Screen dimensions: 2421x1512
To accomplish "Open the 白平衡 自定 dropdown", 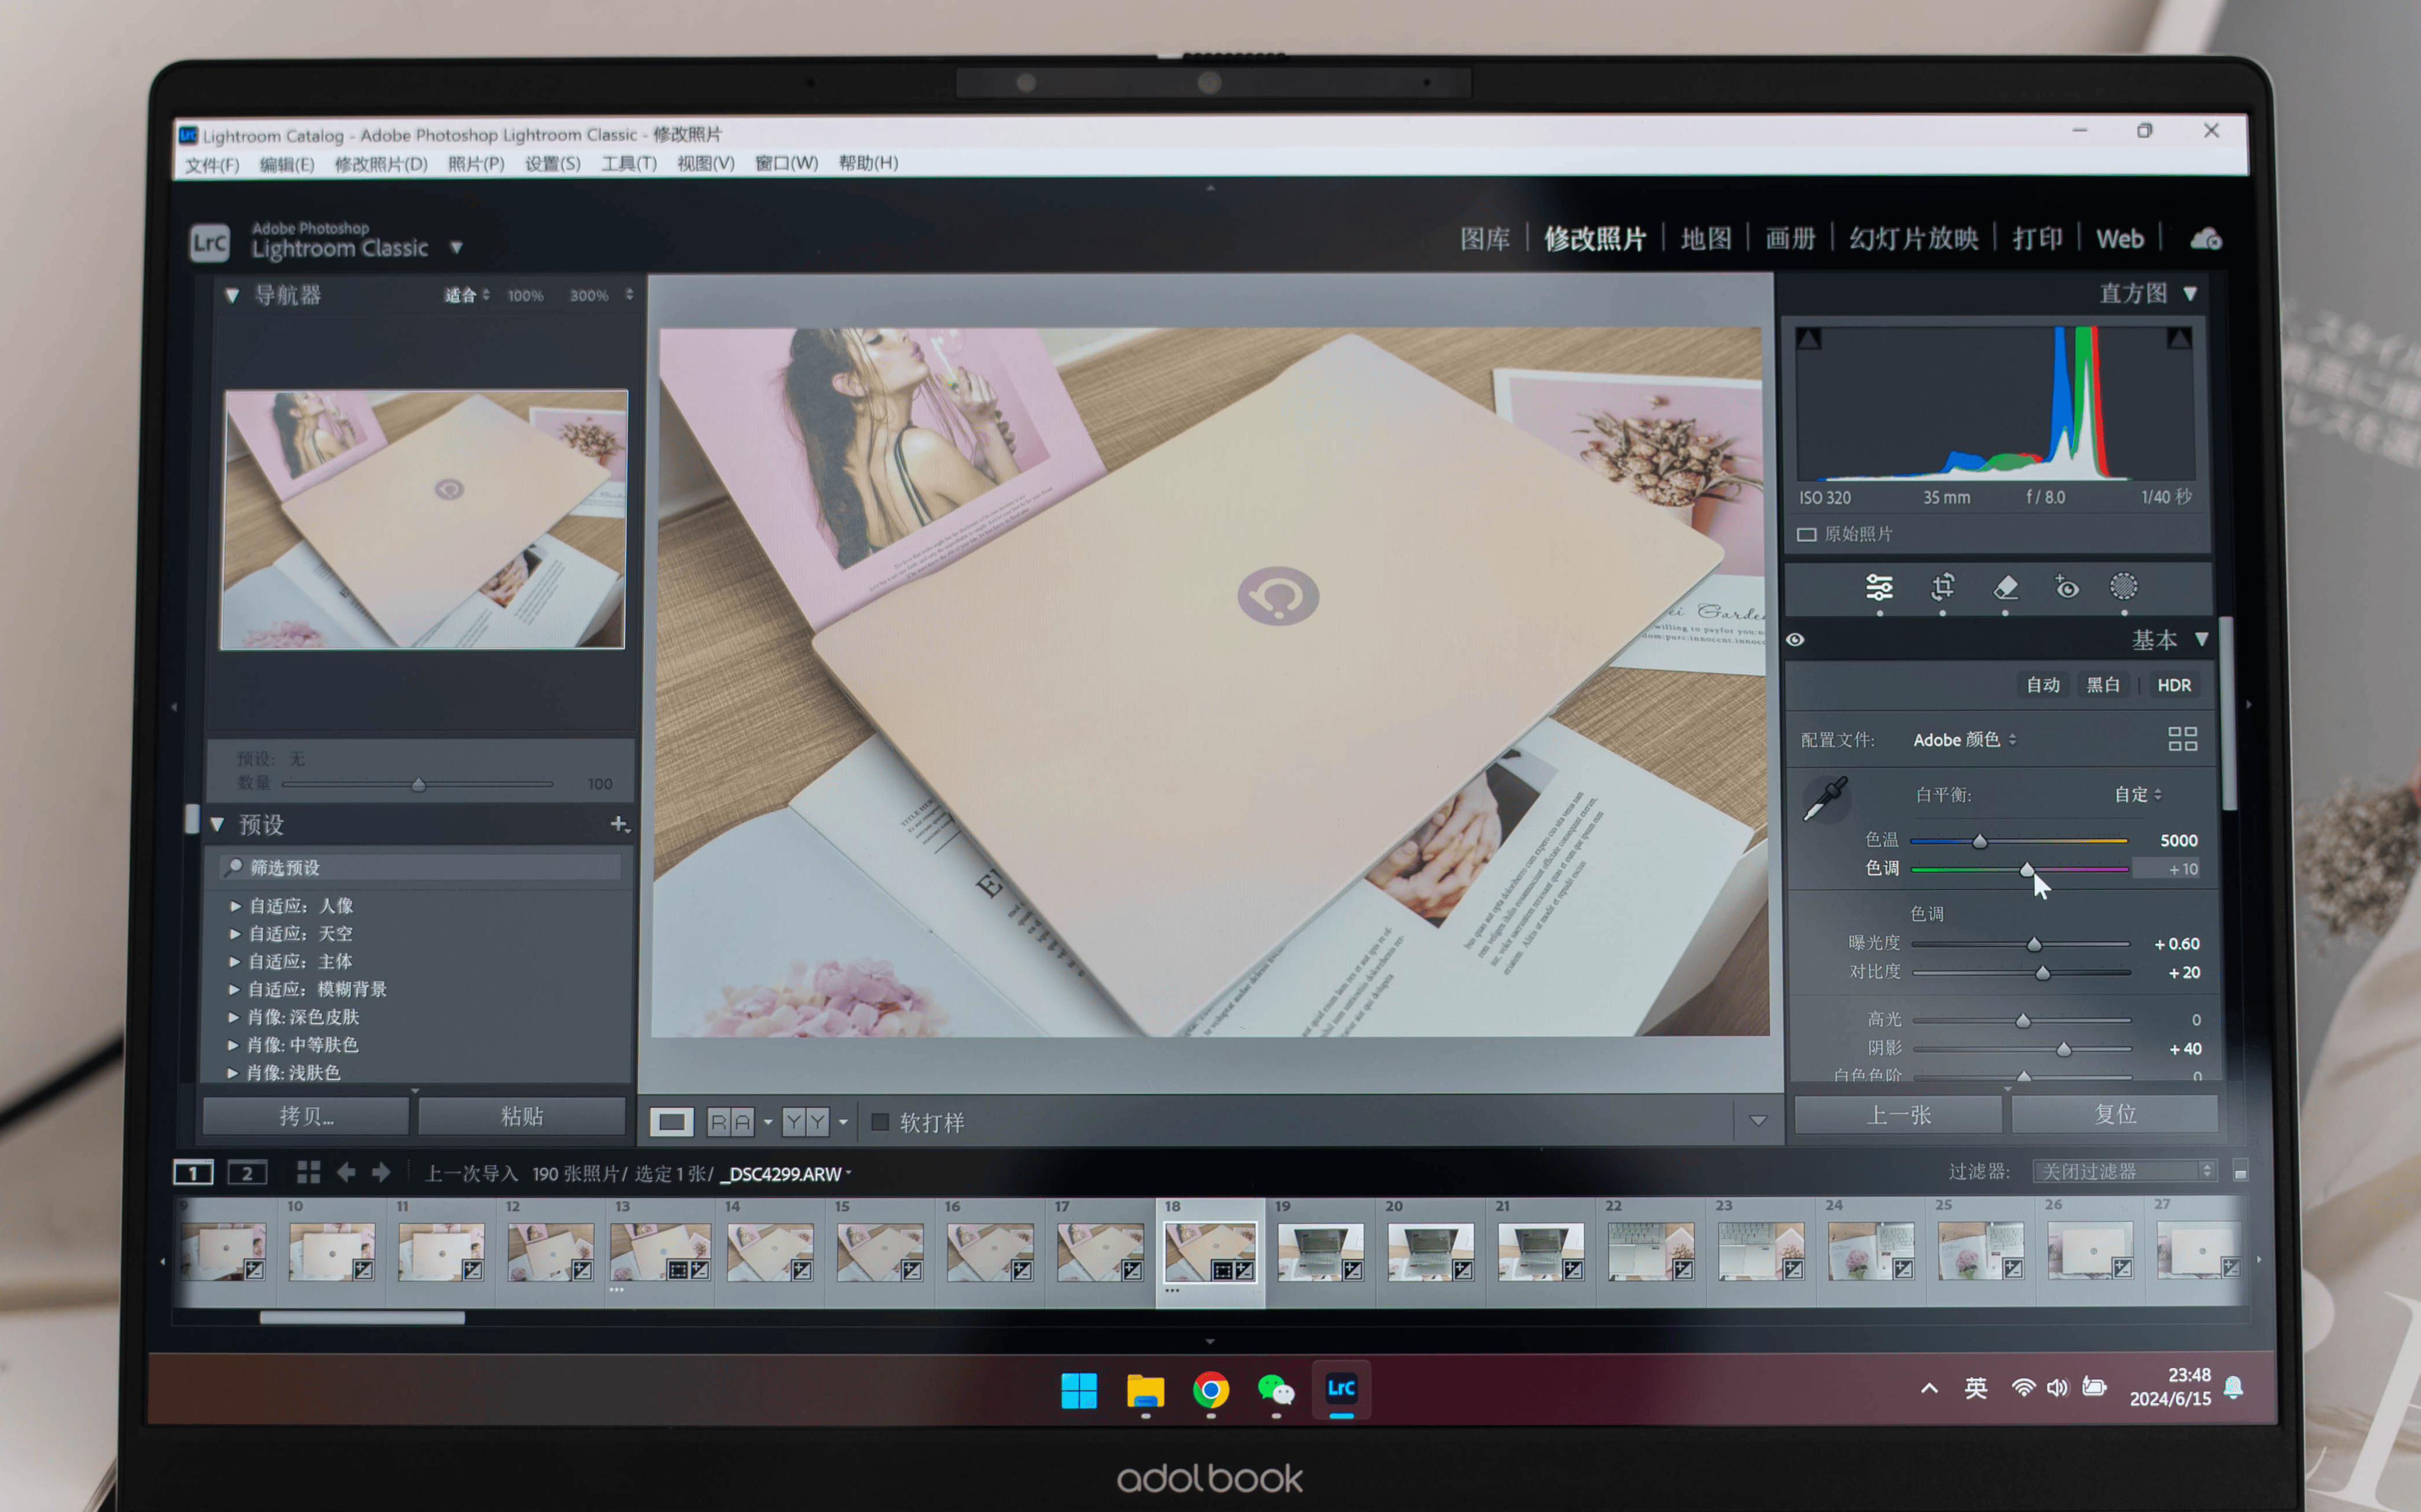I will pyautogui.click(x=2138, y=794).
